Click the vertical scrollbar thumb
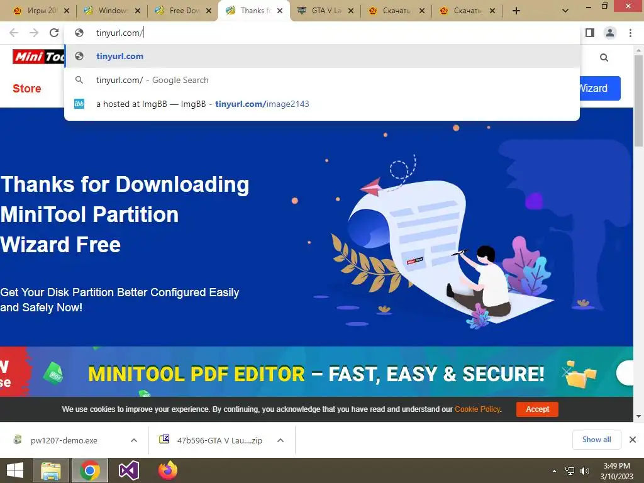Screen dimensions: 644x483 pos(638,101)
